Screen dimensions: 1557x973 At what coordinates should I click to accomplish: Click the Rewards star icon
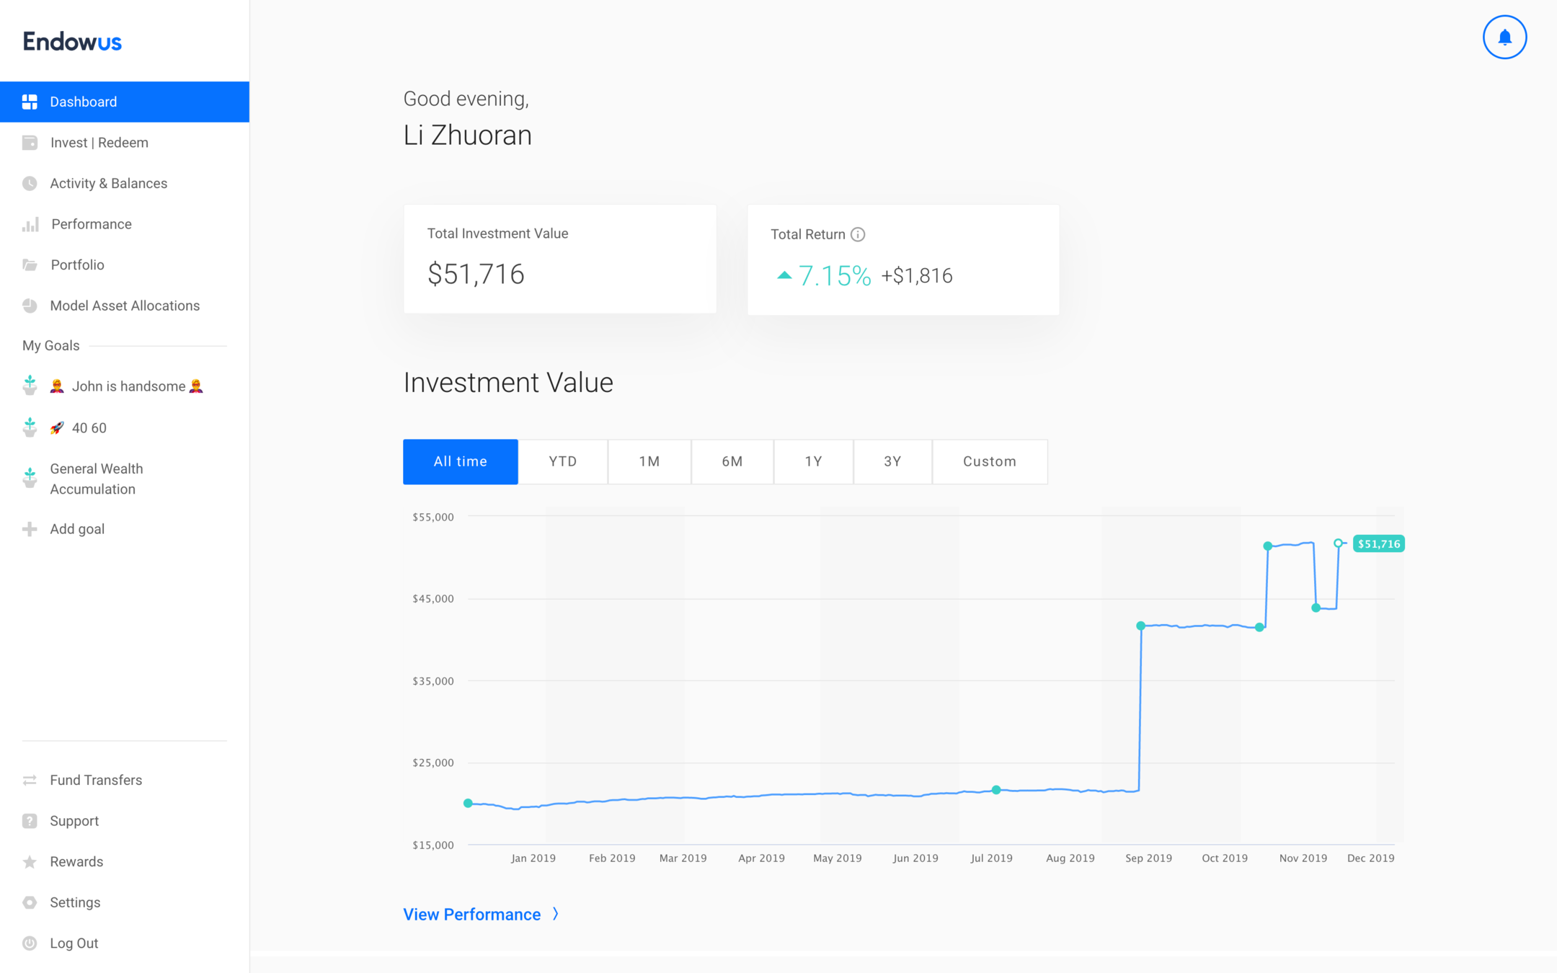(30, 861)
